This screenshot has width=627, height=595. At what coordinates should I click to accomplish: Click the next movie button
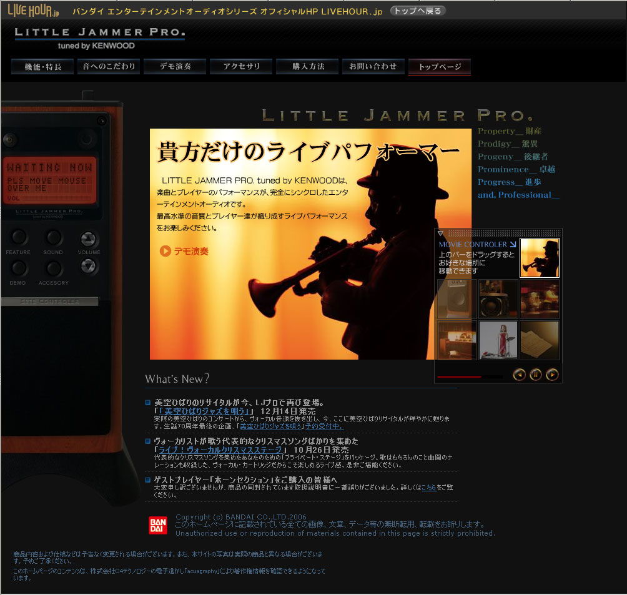coord(552,375)
